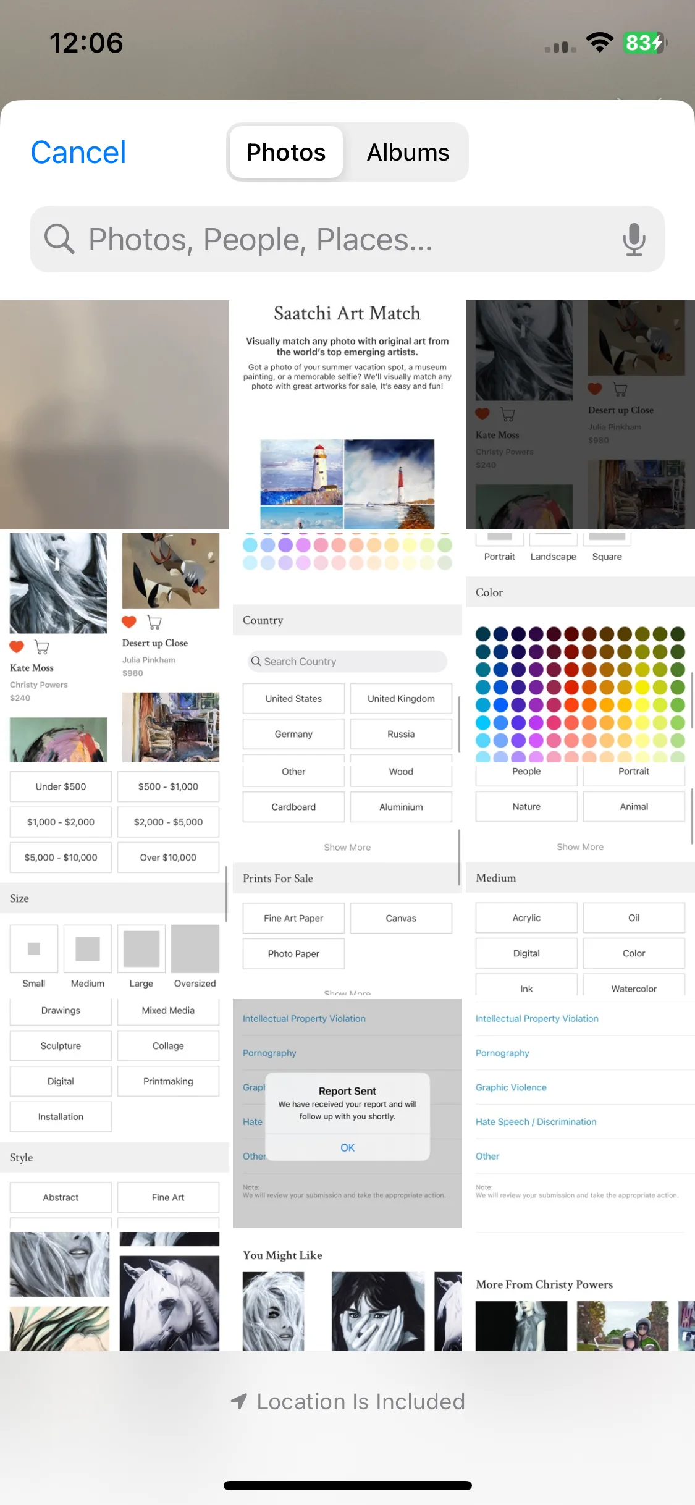Viewport: 695px width, 1505px height.
Task: Select the dimmed Kate Moss listing thumbnail
Action: tap(580, 415)
